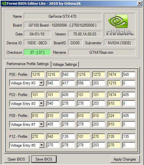This screenshot has height=165, width=144.
Task: Click the 1272 field in P00 Profile row
Action: 99,75
